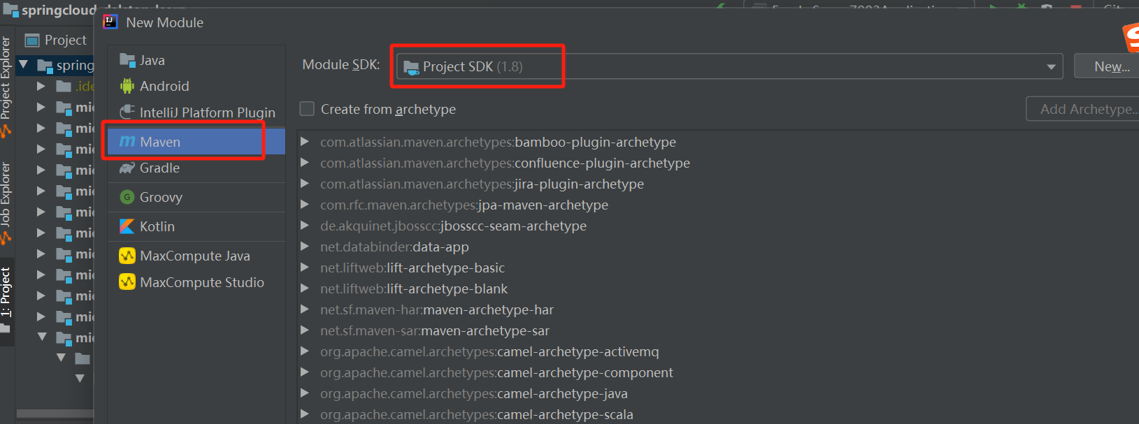Select Maven module type

196,142
